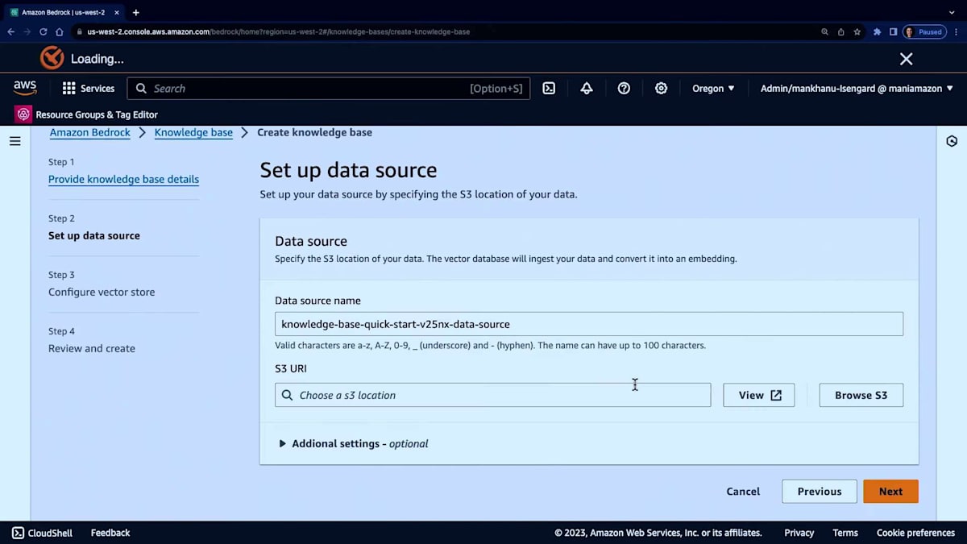
Task: Open the Admin account dropdown
Action: [x=857, y=89]
